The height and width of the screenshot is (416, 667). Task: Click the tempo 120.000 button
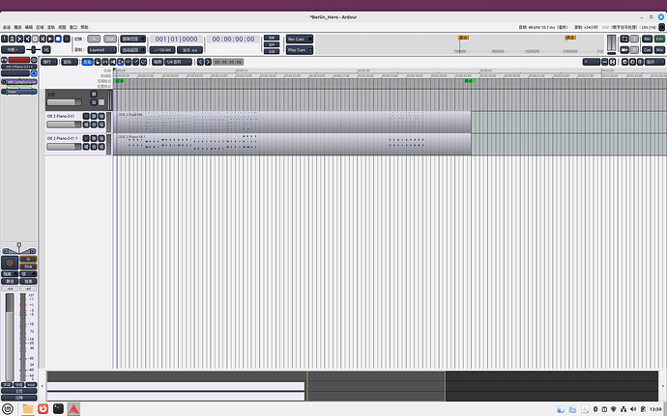162,49
